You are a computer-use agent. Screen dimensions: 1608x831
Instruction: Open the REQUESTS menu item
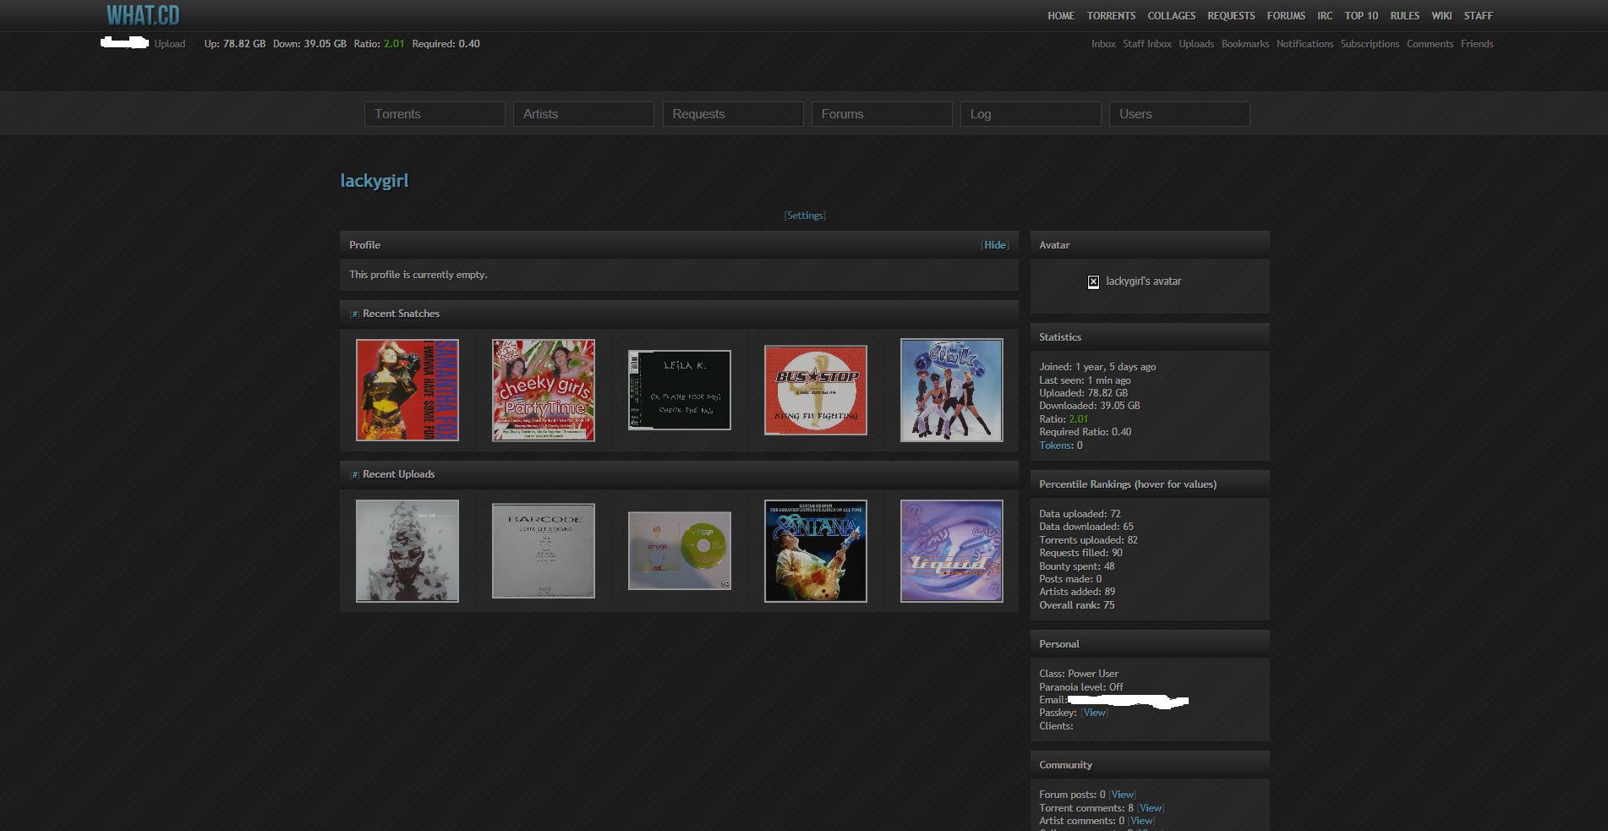(x=1231, y=16)
